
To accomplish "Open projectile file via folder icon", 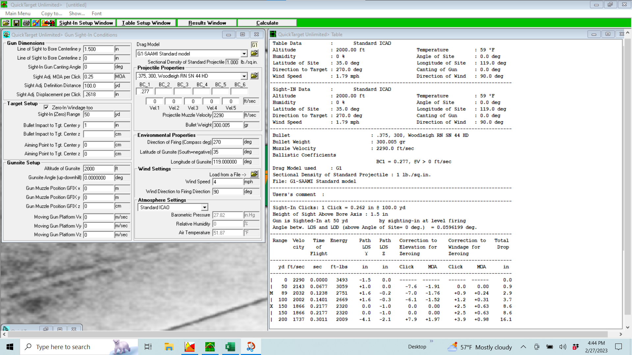I will (254, 76).
